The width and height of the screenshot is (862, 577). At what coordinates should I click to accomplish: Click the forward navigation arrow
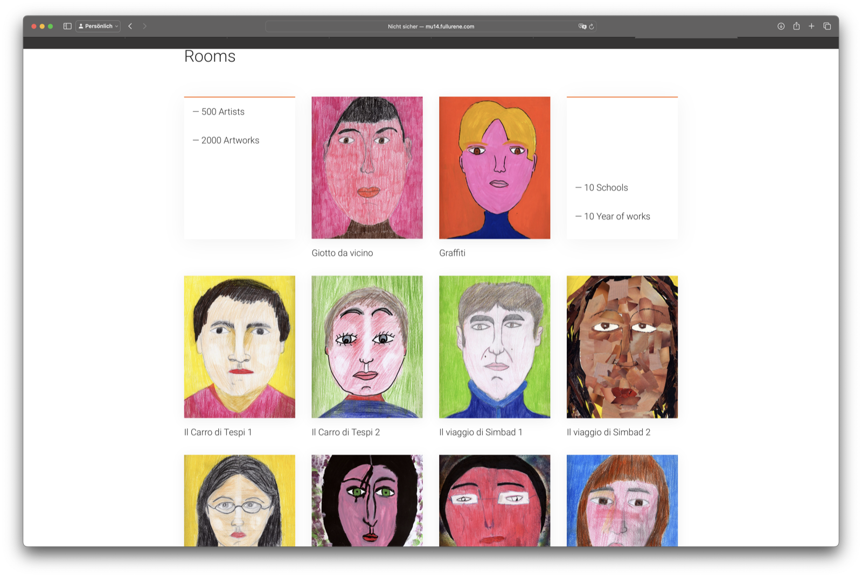[x=144, y=26]
